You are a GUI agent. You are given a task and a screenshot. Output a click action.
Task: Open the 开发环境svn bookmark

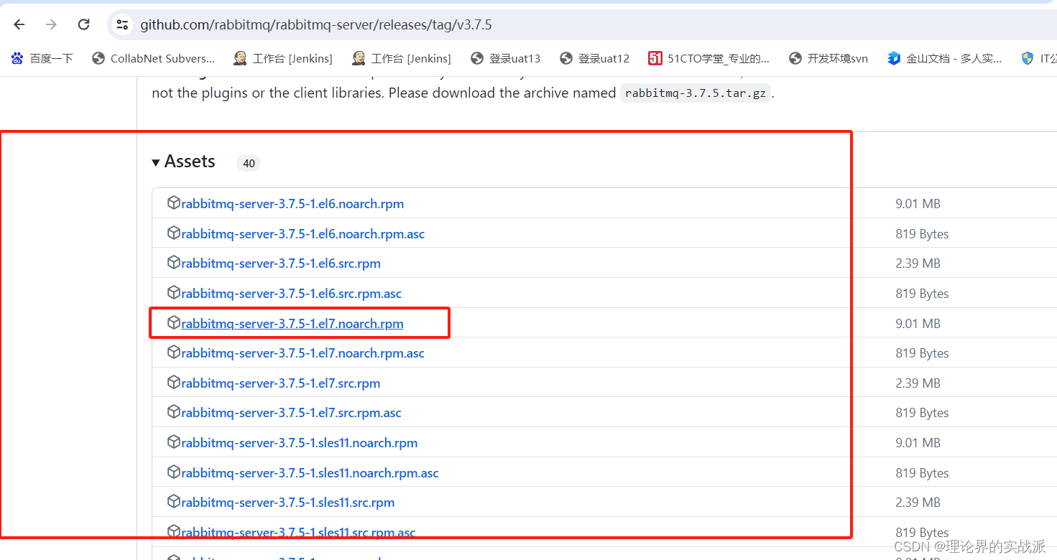[828, 58]
